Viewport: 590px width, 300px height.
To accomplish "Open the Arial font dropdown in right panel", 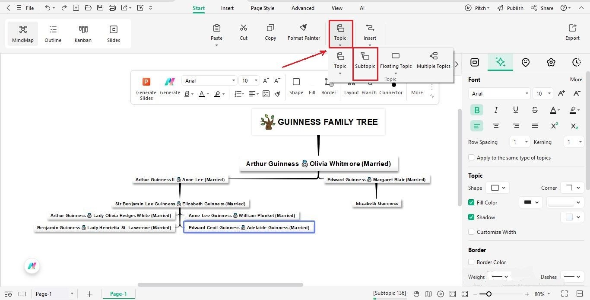I will click(499, 93).
